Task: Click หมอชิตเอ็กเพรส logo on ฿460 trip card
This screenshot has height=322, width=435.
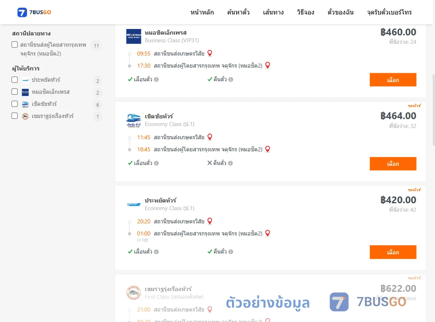Action: click(x=134, y=36)
